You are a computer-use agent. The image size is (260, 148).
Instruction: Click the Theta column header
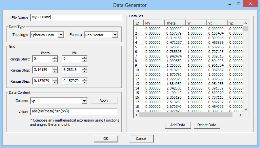coord(175,23)
